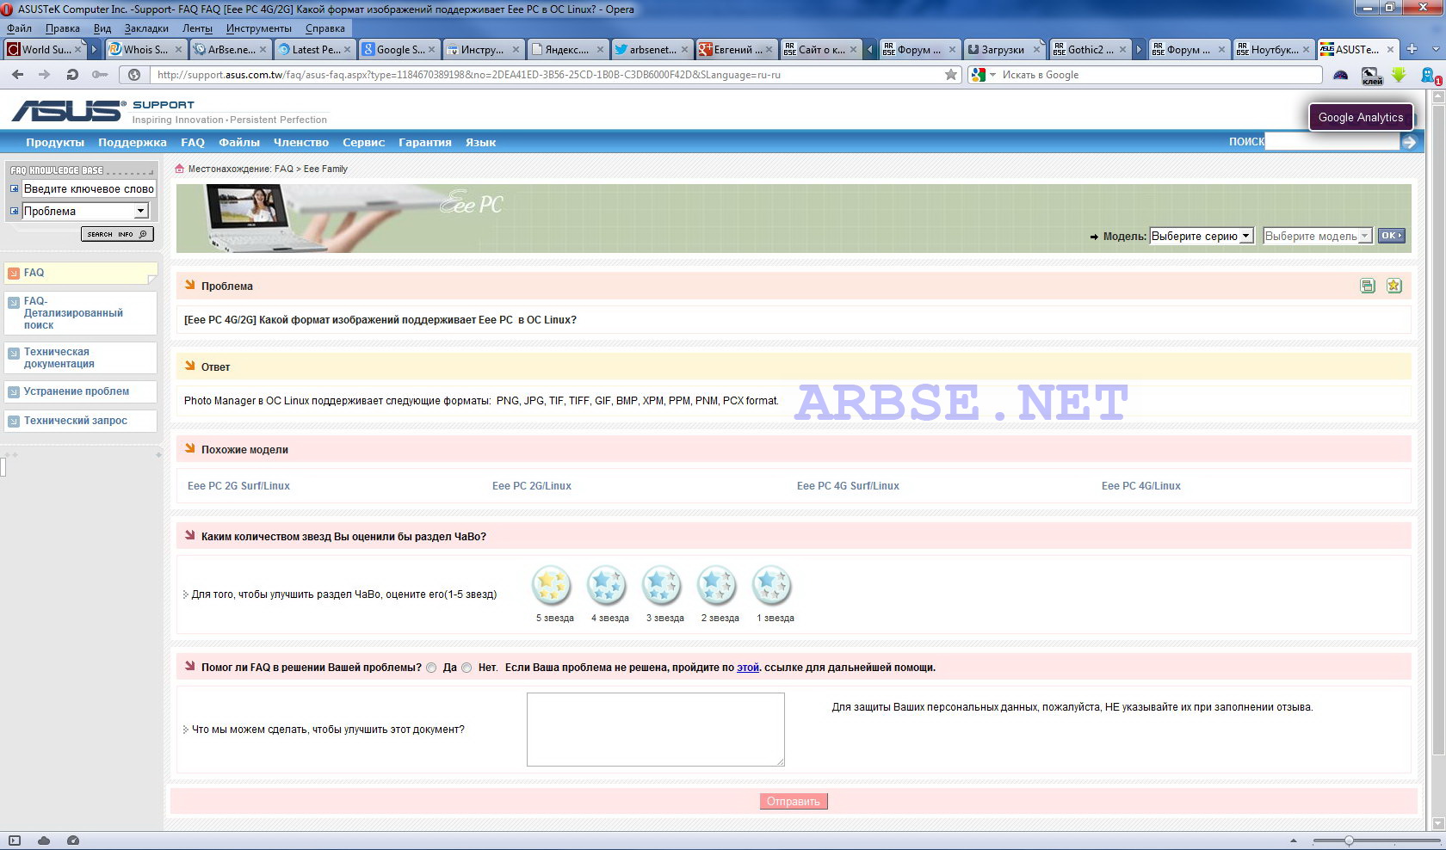The width and height of the screenshot is (1446, 850).
Task: Rate FAQ with 2 звезда icon
Action: coord(717,586)
